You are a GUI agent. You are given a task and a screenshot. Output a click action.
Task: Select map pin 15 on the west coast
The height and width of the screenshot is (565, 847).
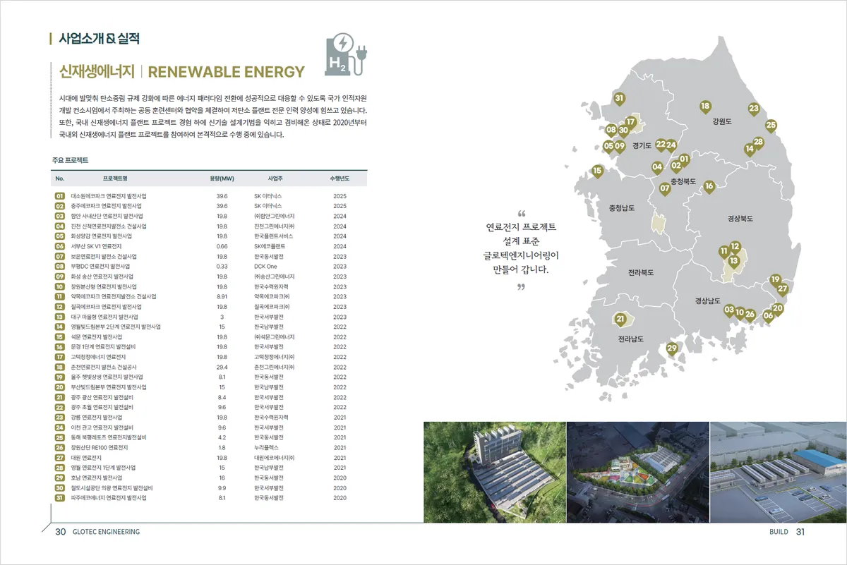598,171
